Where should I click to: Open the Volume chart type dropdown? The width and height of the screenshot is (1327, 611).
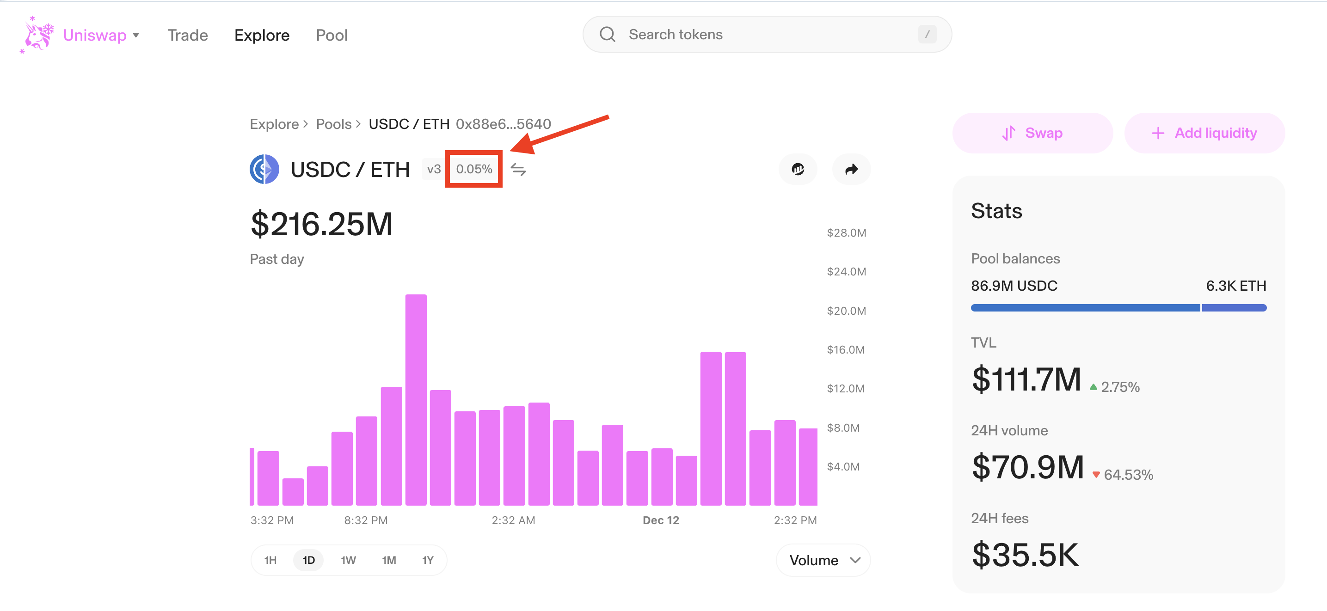[823, 560]
